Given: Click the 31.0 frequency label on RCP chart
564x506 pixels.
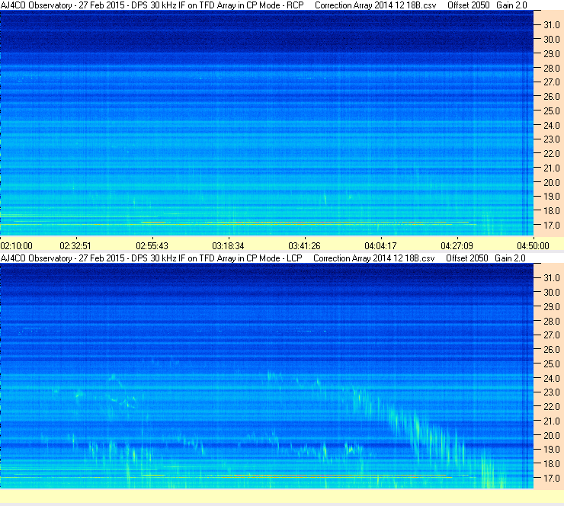Looking at the screenshot, I should pos(552,25).
